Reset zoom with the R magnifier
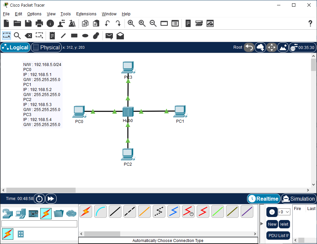The width and height of the screenshot is (317, 244). coord(142,23)
